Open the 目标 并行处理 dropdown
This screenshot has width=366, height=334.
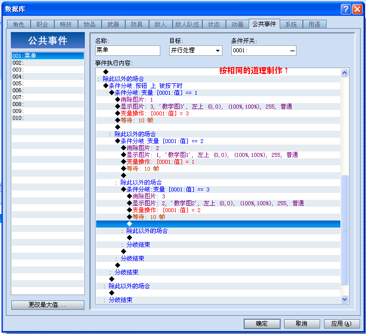point(196,50)
